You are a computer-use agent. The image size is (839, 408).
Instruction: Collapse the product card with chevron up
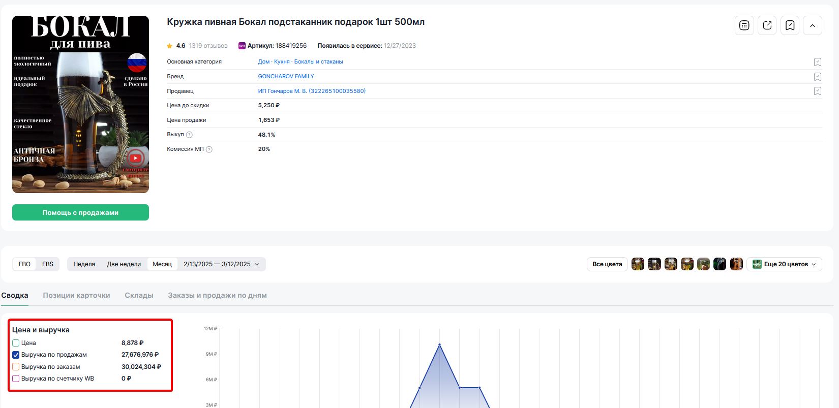click(x=813, y=25)
